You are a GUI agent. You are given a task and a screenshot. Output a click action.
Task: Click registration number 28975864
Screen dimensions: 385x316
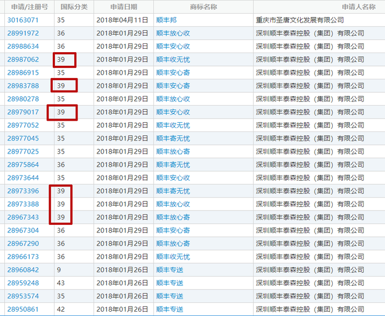coord(23,165)
